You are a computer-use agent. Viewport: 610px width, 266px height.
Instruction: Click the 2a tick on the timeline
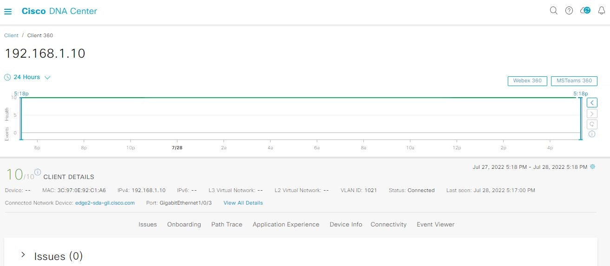point(223,147)
